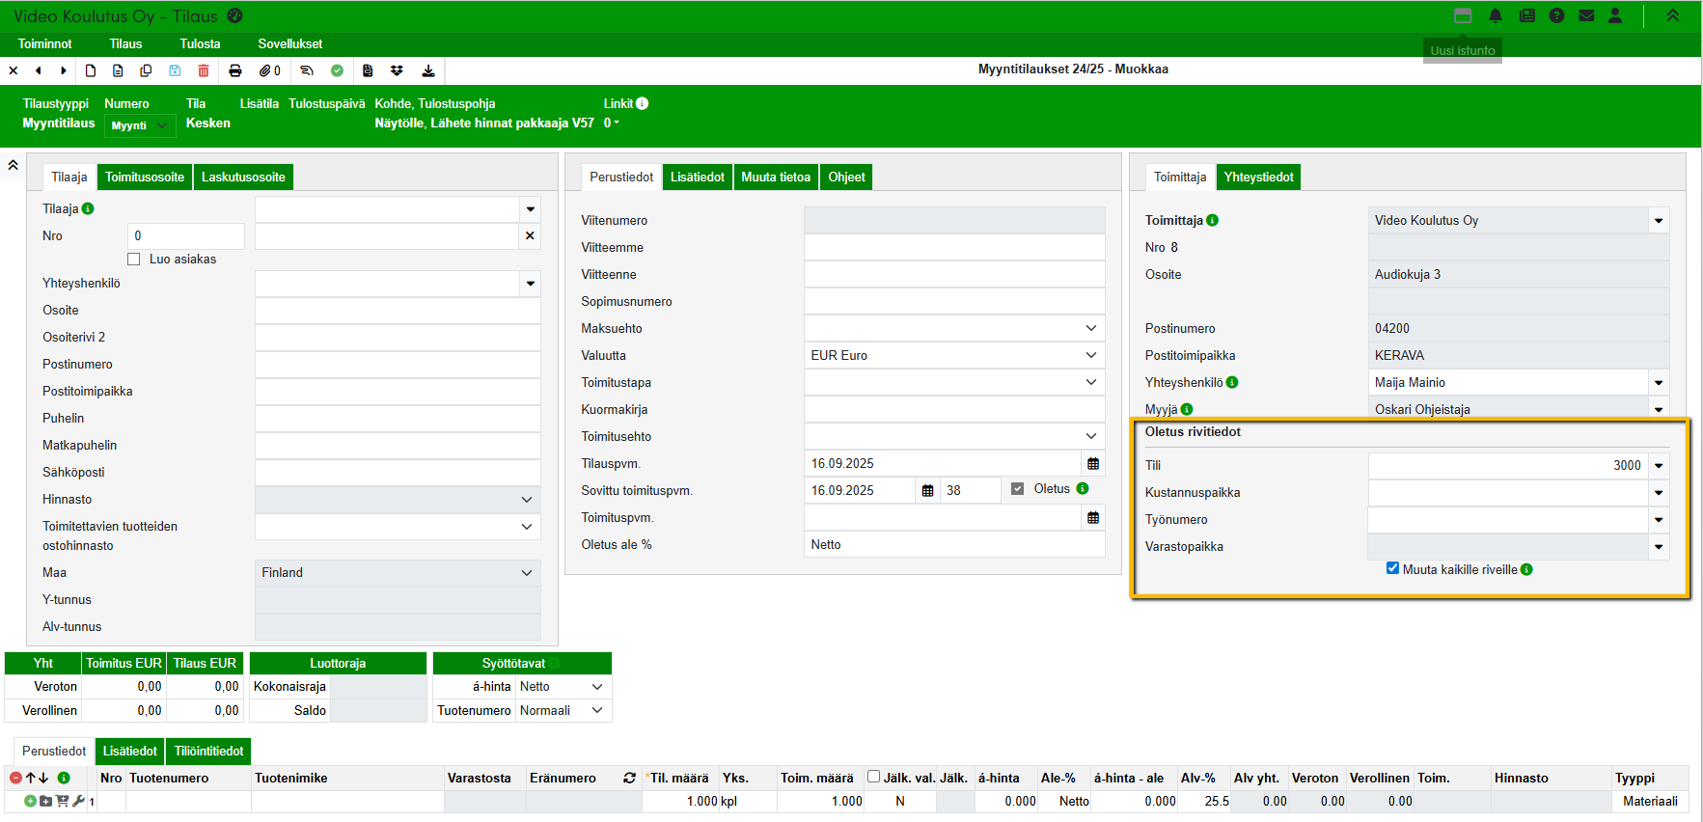Click the red trash delete icon
1703x822 pixels.
tap(204, 70)
